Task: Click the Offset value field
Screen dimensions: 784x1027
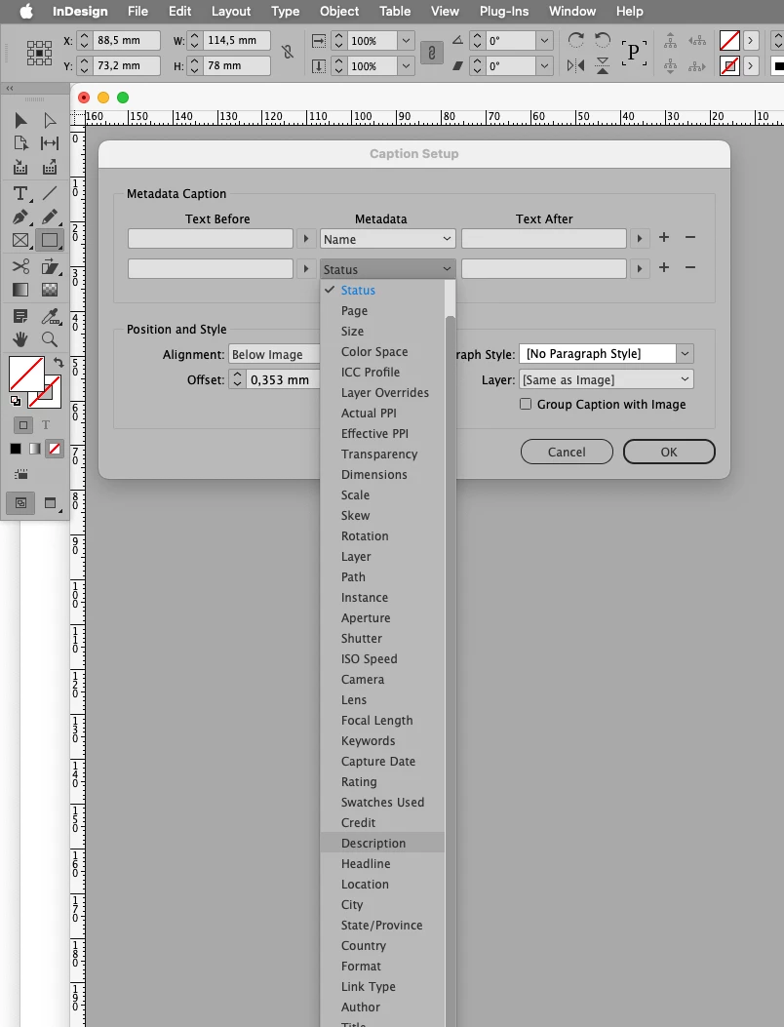Action: [x=282, y=380]
